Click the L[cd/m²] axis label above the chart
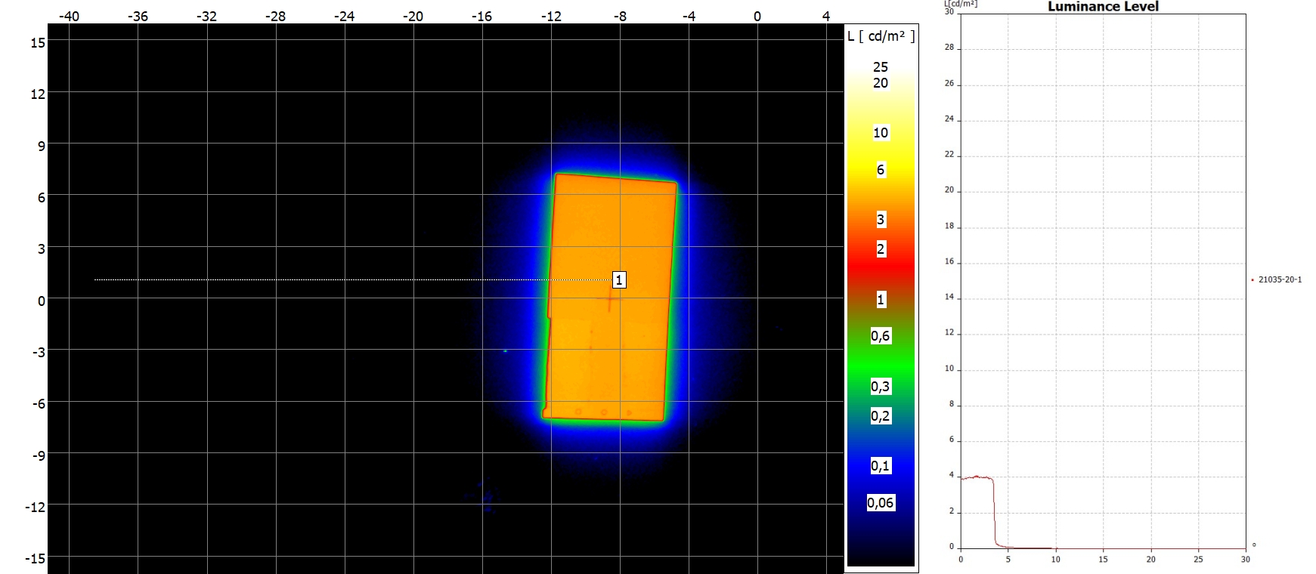 click(960, 4)
